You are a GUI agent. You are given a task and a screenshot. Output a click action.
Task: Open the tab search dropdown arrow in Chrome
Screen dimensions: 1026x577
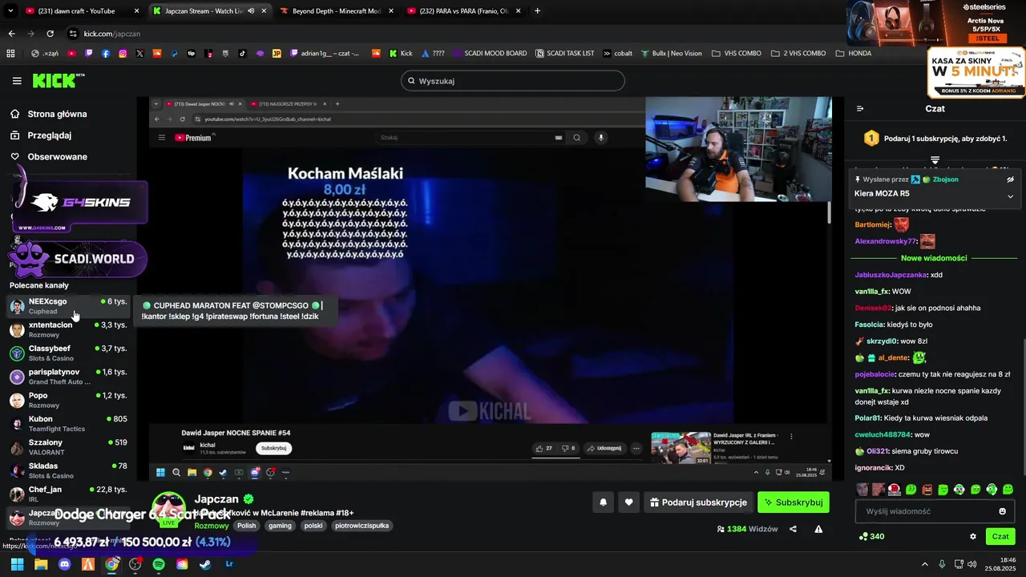point(10,11)
